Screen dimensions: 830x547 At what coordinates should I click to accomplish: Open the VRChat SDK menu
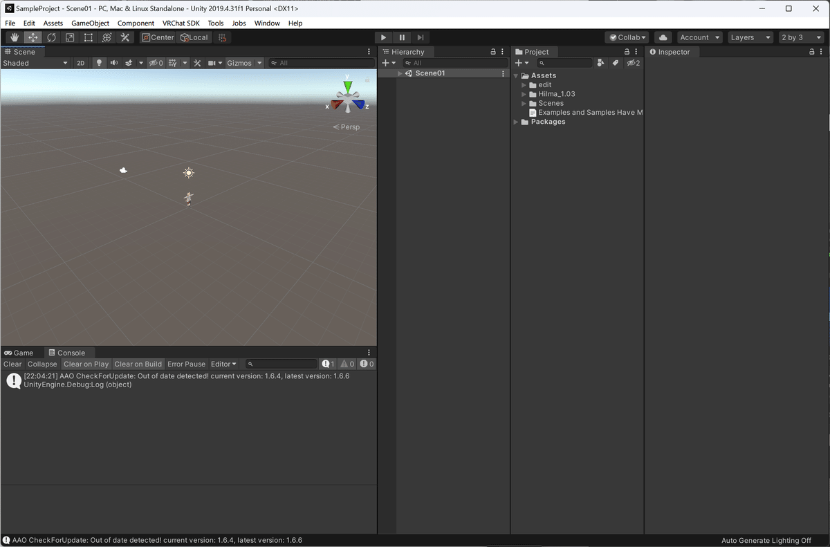[x=181, y=23]
